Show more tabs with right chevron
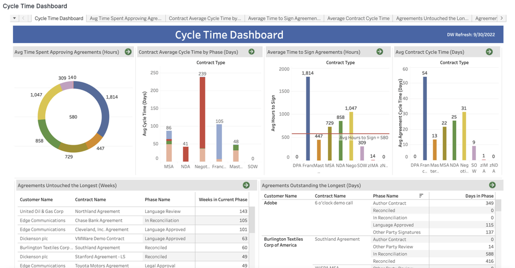Viewport: 515px width, 268px height. [x=502, y=19]
